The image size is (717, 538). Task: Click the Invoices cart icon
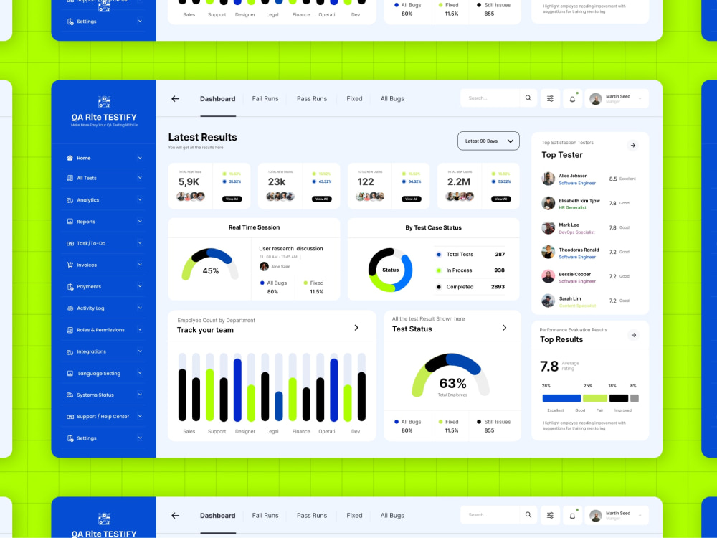click(x=70, y=265)
